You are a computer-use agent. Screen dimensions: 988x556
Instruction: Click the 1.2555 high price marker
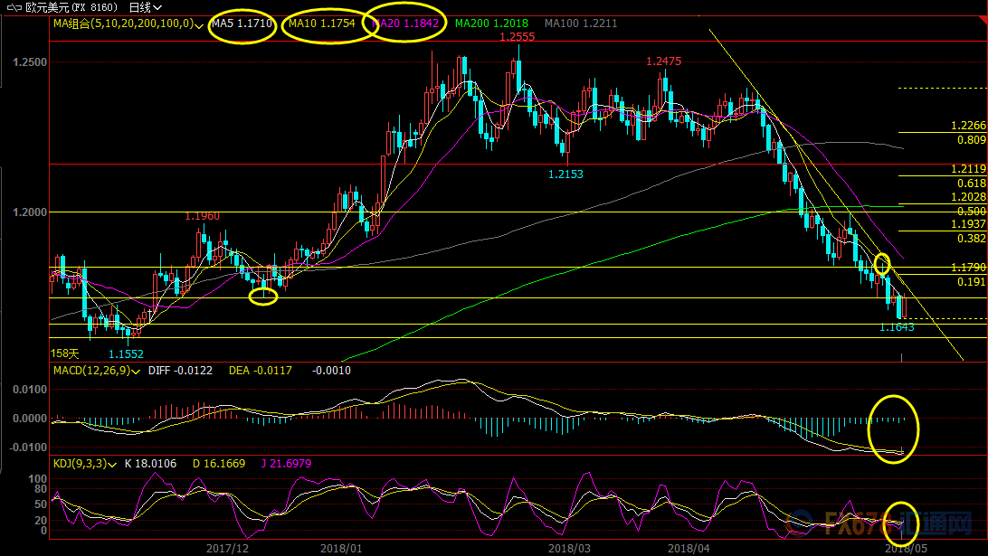[x=518, y=37]
